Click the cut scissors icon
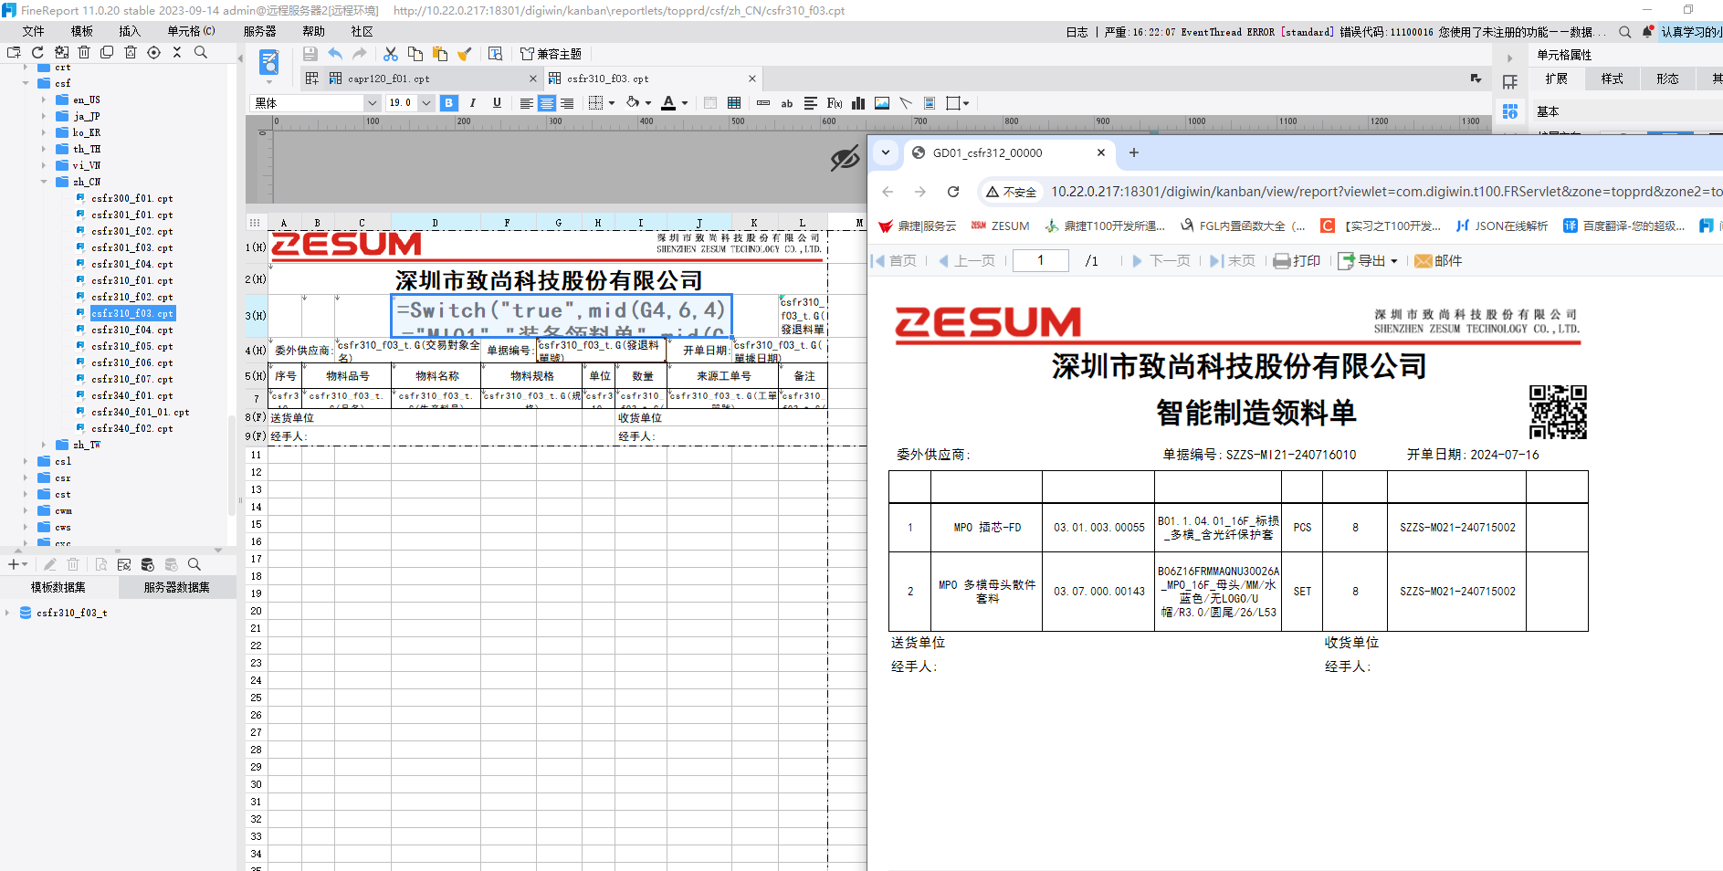 [x=391, y=54]
